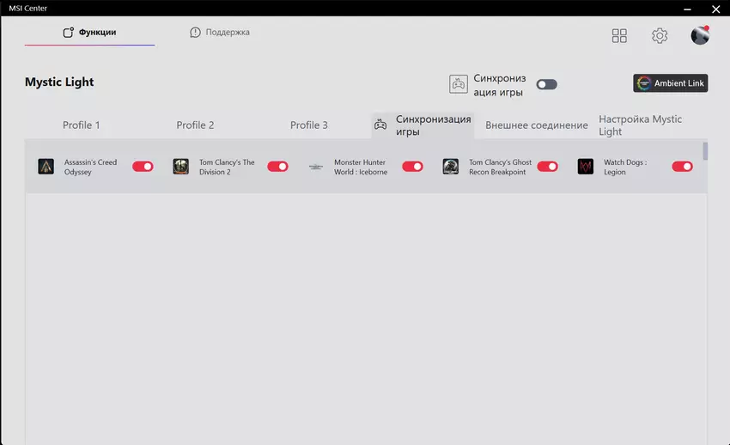730x445 pixels.
Task: Open the Внешнее соединение tab
Action: tap(536, 125)
